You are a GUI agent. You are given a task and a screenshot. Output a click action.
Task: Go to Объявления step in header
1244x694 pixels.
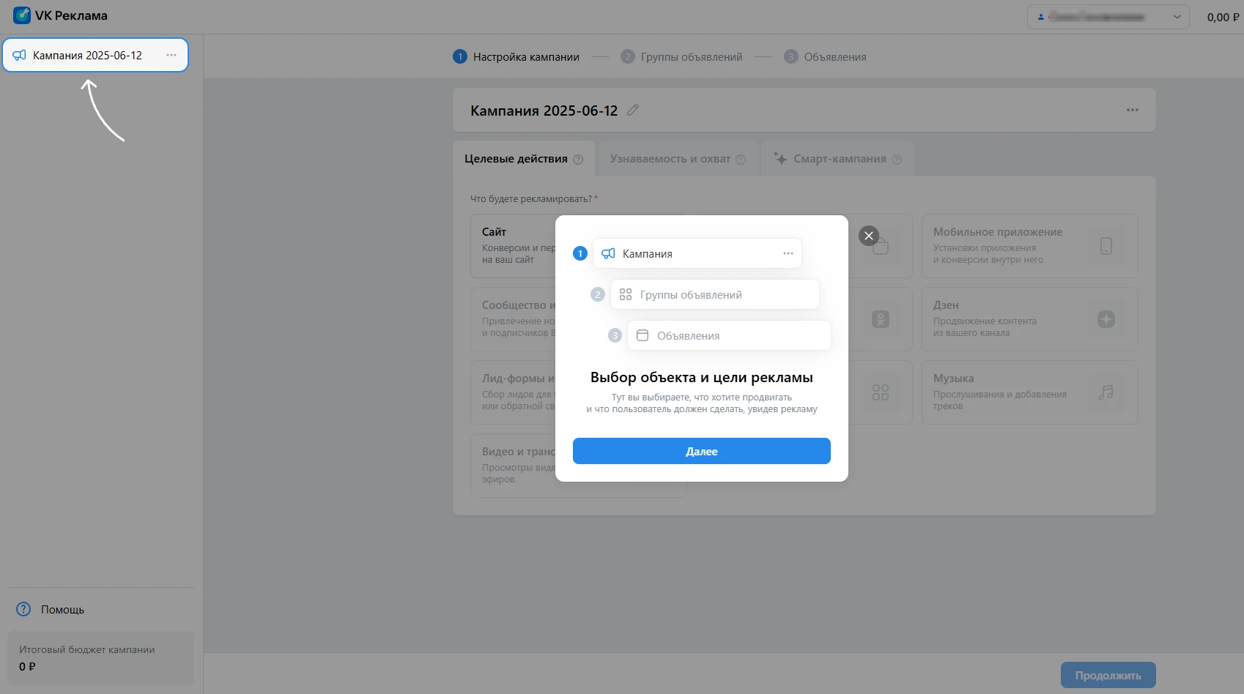point(826,57)
